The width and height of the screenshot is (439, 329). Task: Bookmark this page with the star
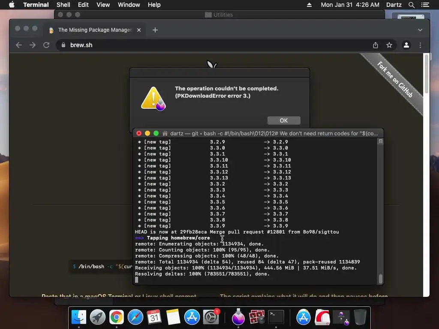pyautogui.click(x=389, y=45)
